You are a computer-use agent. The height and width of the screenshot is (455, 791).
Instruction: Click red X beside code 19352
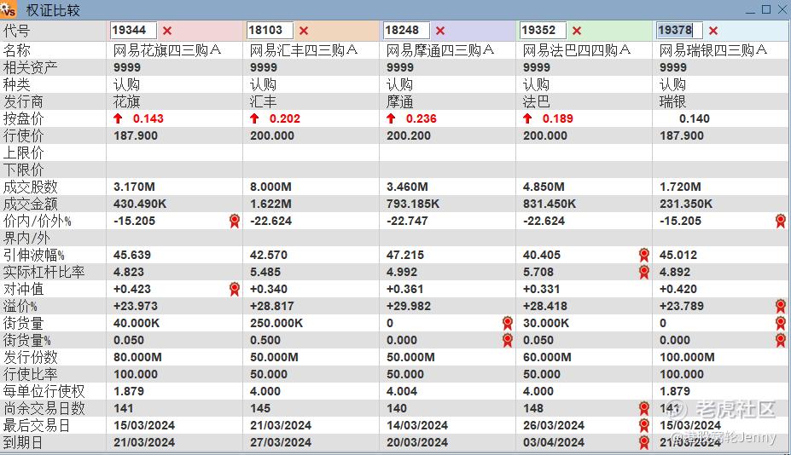click(577, 31)
